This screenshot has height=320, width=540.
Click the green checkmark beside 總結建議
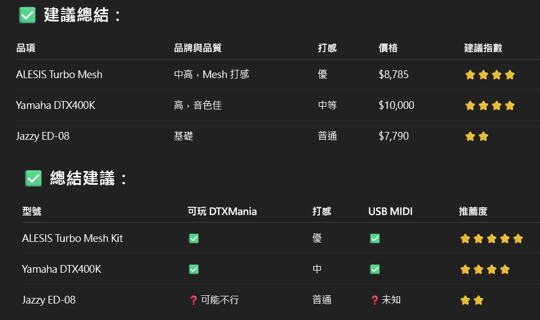[34, 178]
